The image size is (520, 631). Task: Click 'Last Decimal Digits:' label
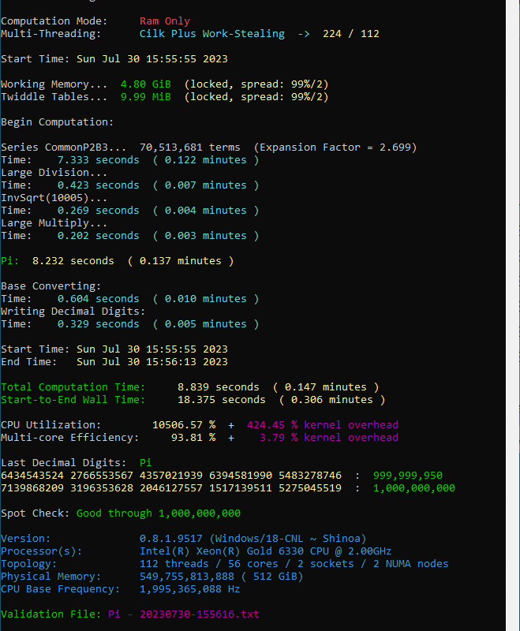[64, 463]
